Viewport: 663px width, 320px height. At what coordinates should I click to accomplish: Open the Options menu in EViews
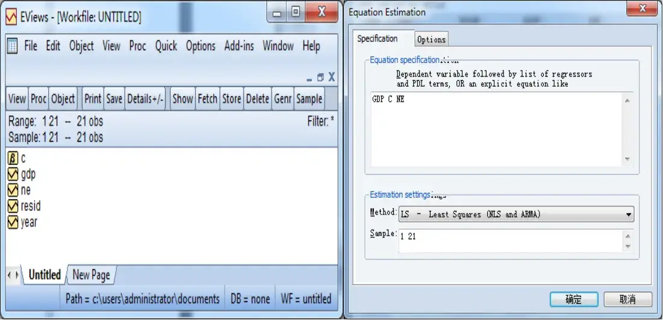point(201,46)
